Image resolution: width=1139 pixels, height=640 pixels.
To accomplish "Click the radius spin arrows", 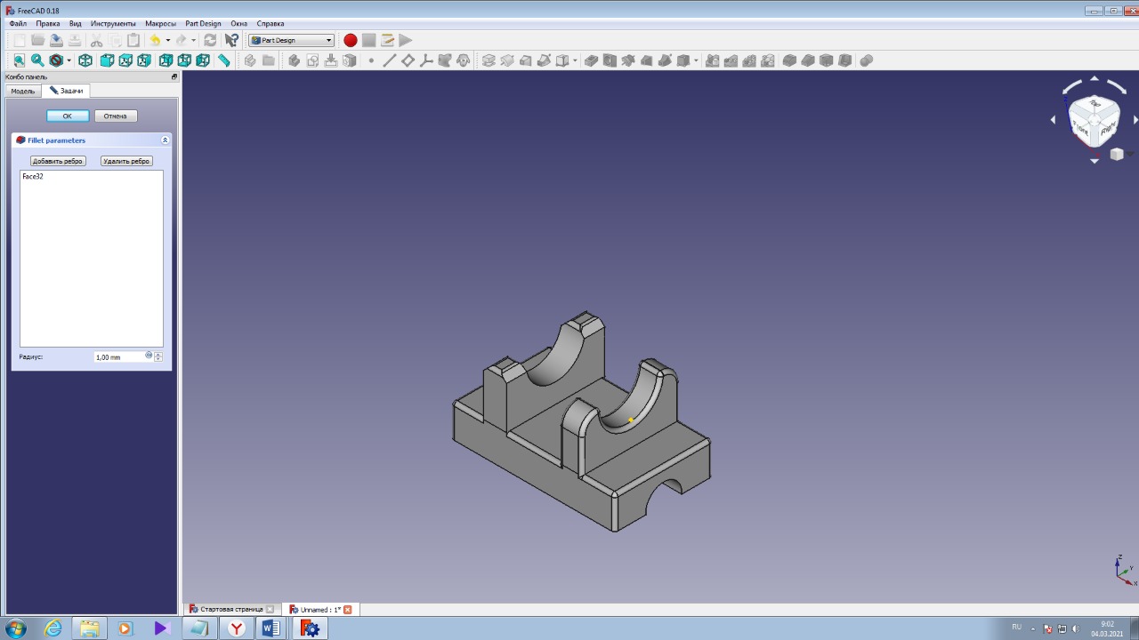I will click(x=158, y=356).
